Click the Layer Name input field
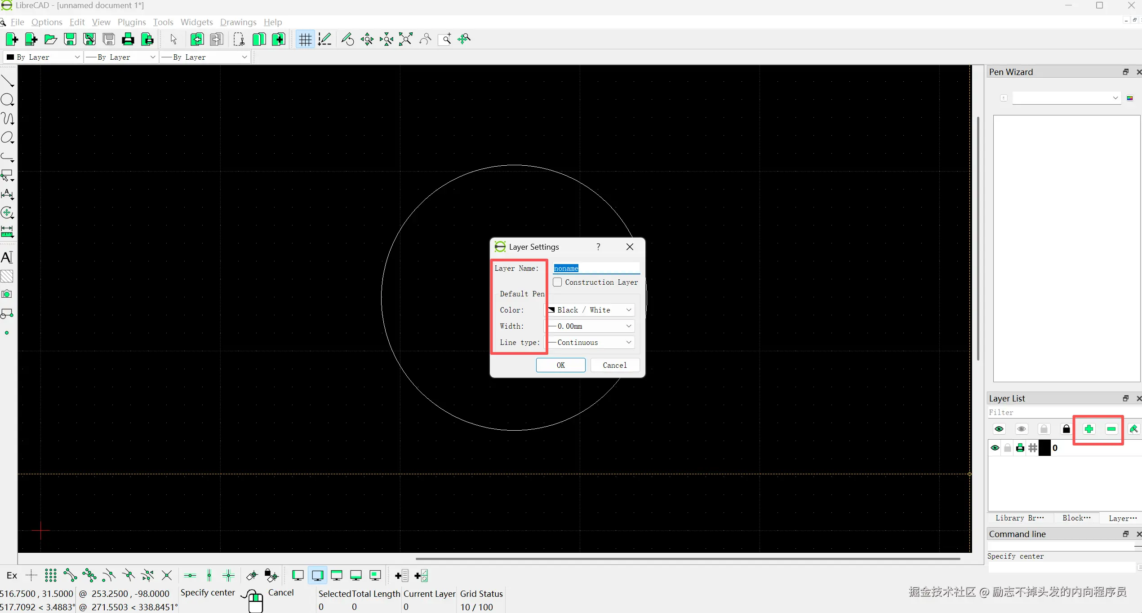This screenshot has width=1142, height=613. tap(596, 268)
